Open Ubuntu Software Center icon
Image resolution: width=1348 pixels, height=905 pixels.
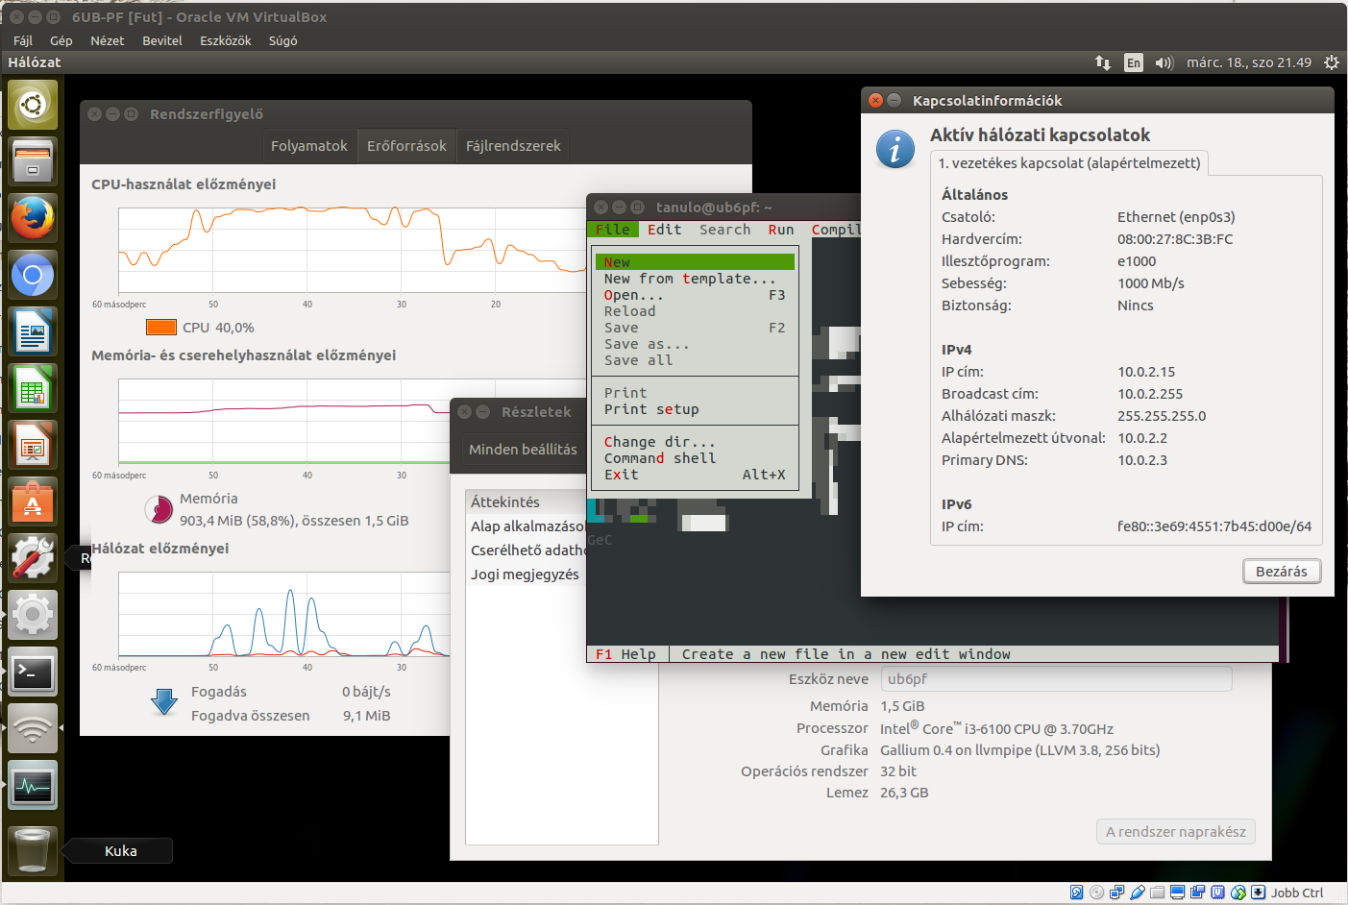point(33,502)
